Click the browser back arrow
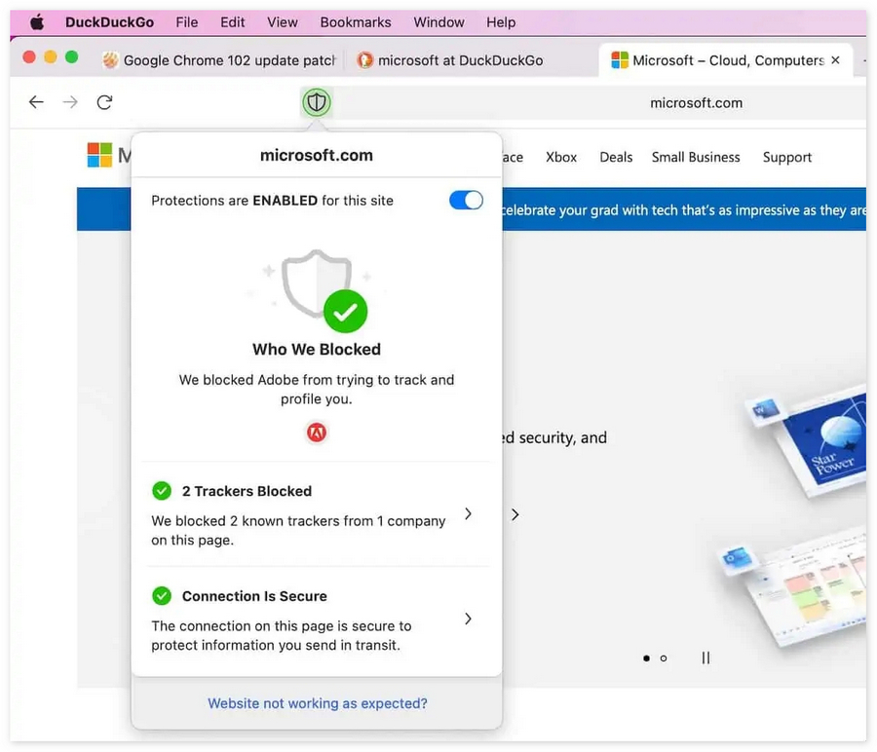The image size is (877, 752). click(36, 102)
